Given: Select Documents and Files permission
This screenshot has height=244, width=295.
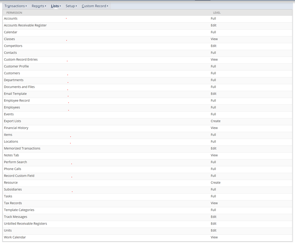Looking at the screenshot, I should click(19, 87).
